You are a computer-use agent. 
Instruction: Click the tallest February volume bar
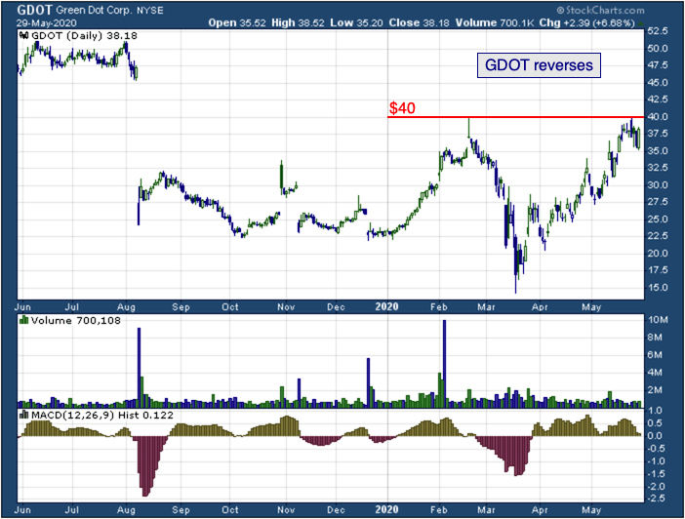coord(445,364)
